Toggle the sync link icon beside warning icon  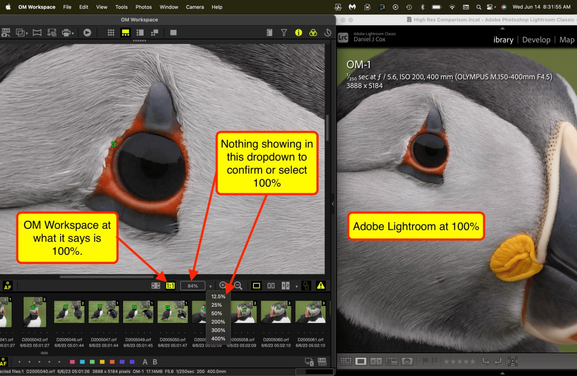coord(306,286)
